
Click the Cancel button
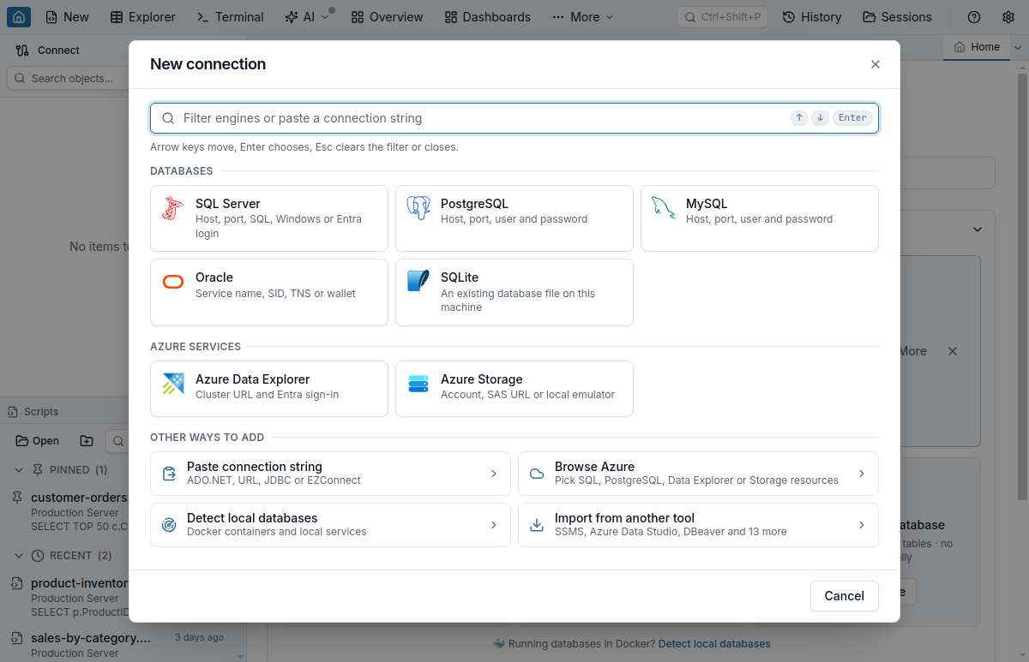[845, 596]
